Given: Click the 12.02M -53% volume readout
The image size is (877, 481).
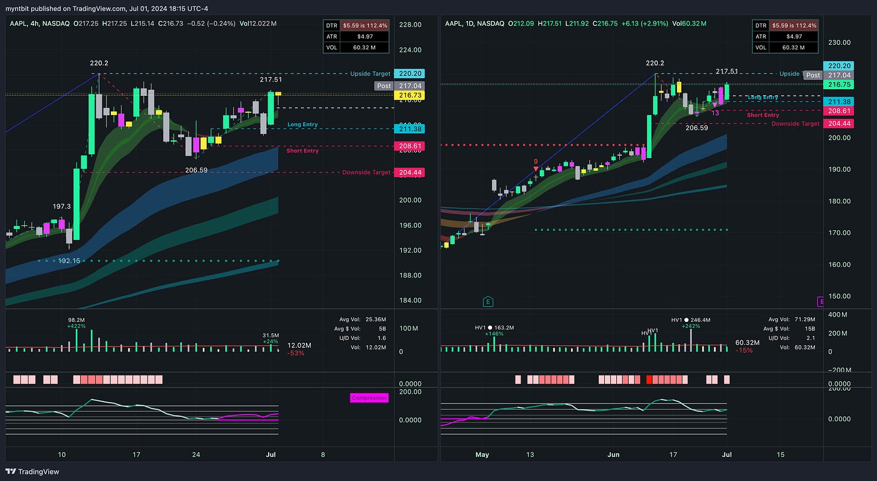Looking at the screenshot, I should pos(299,349).
